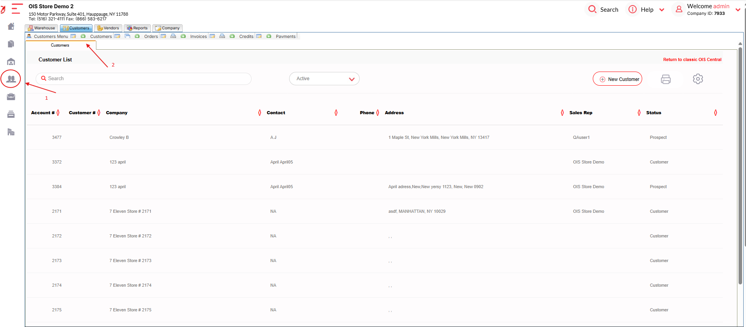The height and width of the screenshot is (327, 746).
Task: Switch to the Reports tab
Action: click(137, 28)
